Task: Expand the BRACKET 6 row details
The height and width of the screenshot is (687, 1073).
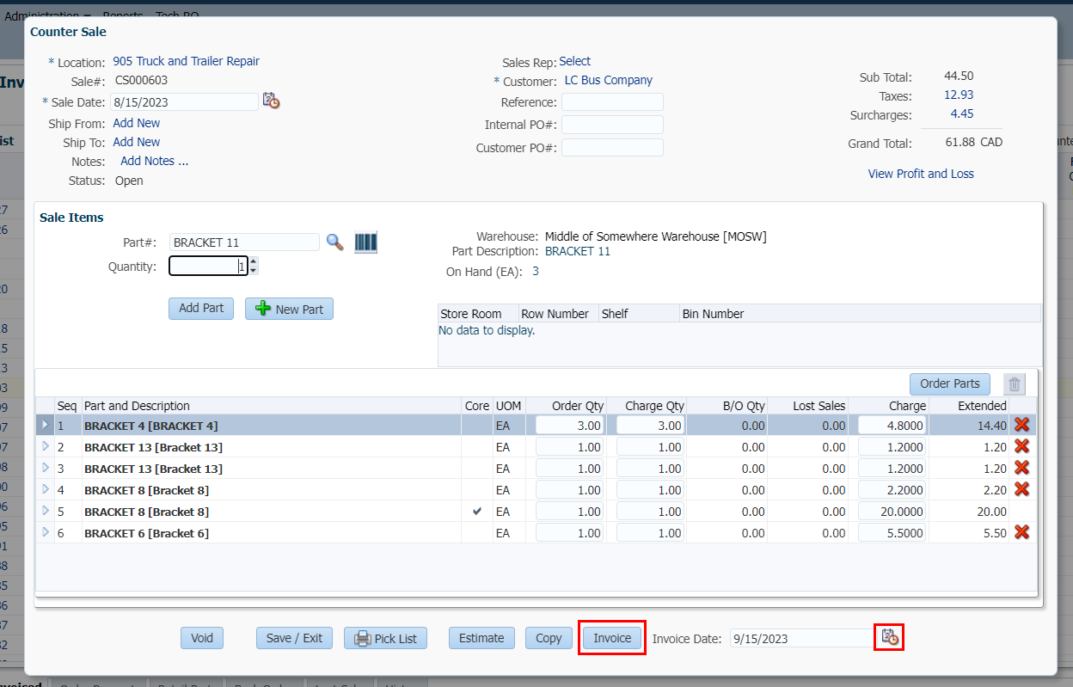Action: point(46,532)
